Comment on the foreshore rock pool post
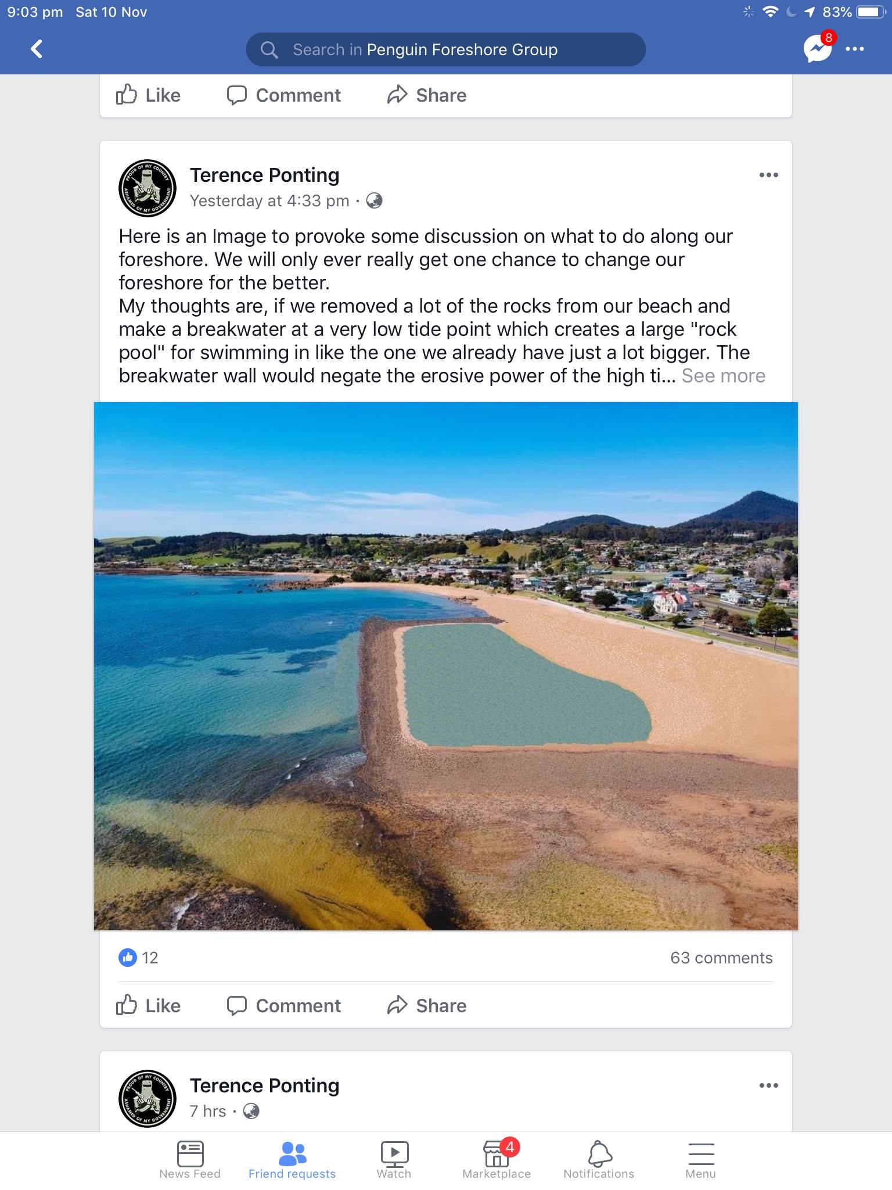The image size is (892, 1190). tap(284, 1006)
